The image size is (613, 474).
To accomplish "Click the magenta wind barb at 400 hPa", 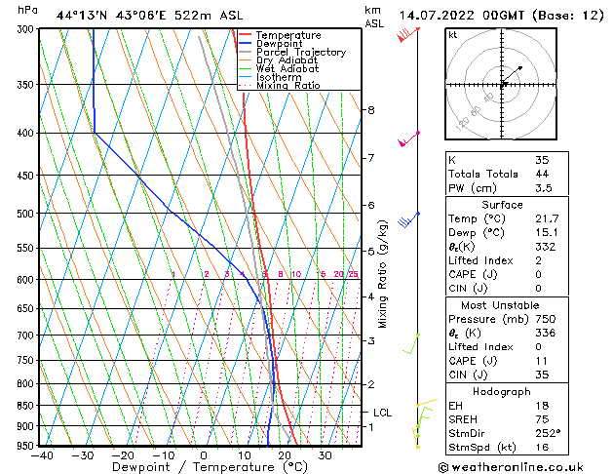I will 408,138.
